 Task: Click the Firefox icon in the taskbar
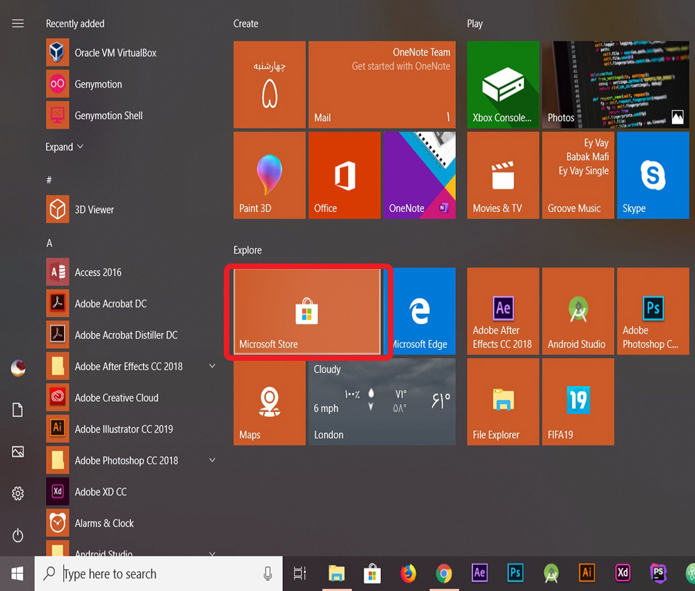pos(408,574)
